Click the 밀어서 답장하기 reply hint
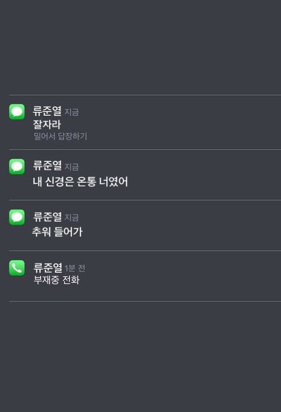Image resolution: width=281 pixels, height=412 pixels. (x=60, y=136)
